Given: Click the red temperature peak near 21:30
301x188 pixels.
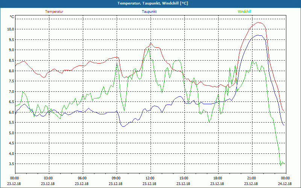Looking at the screenshot, I should tap(258, 23).
